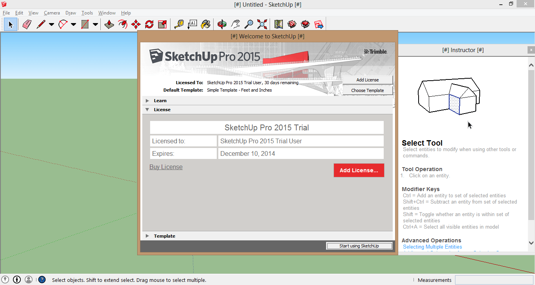Click the SketchUp Pro 2015 Trial User cell
The image size is (535, 285).
[301, 141]
